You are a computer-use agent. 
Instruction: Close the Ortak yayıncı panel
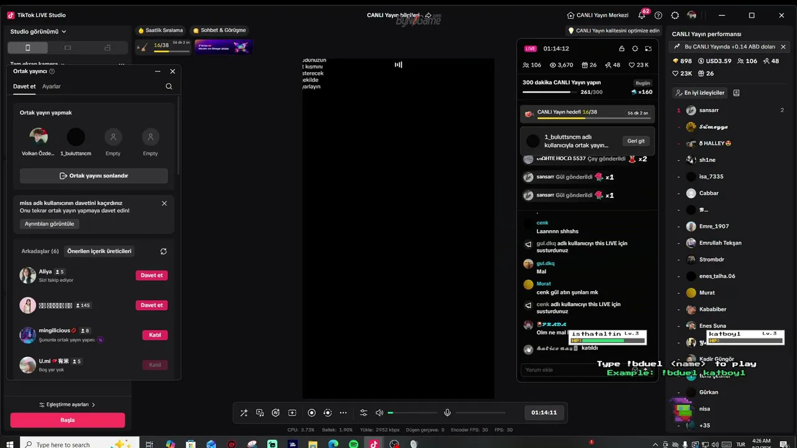pyautogui.click(x=172, y=72)
